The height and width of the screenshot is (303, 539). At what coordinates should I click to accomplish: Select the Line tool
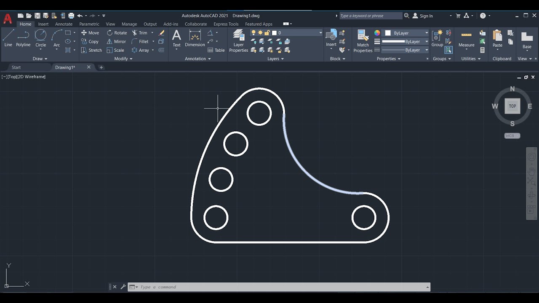pos(8,38)
